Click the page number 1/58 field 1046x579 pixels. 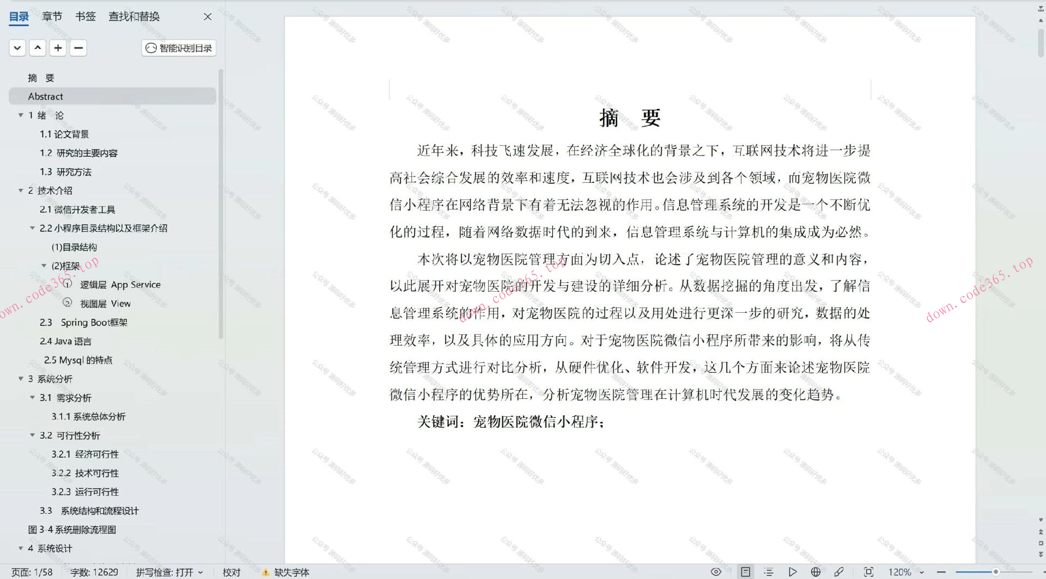point(32,572)
